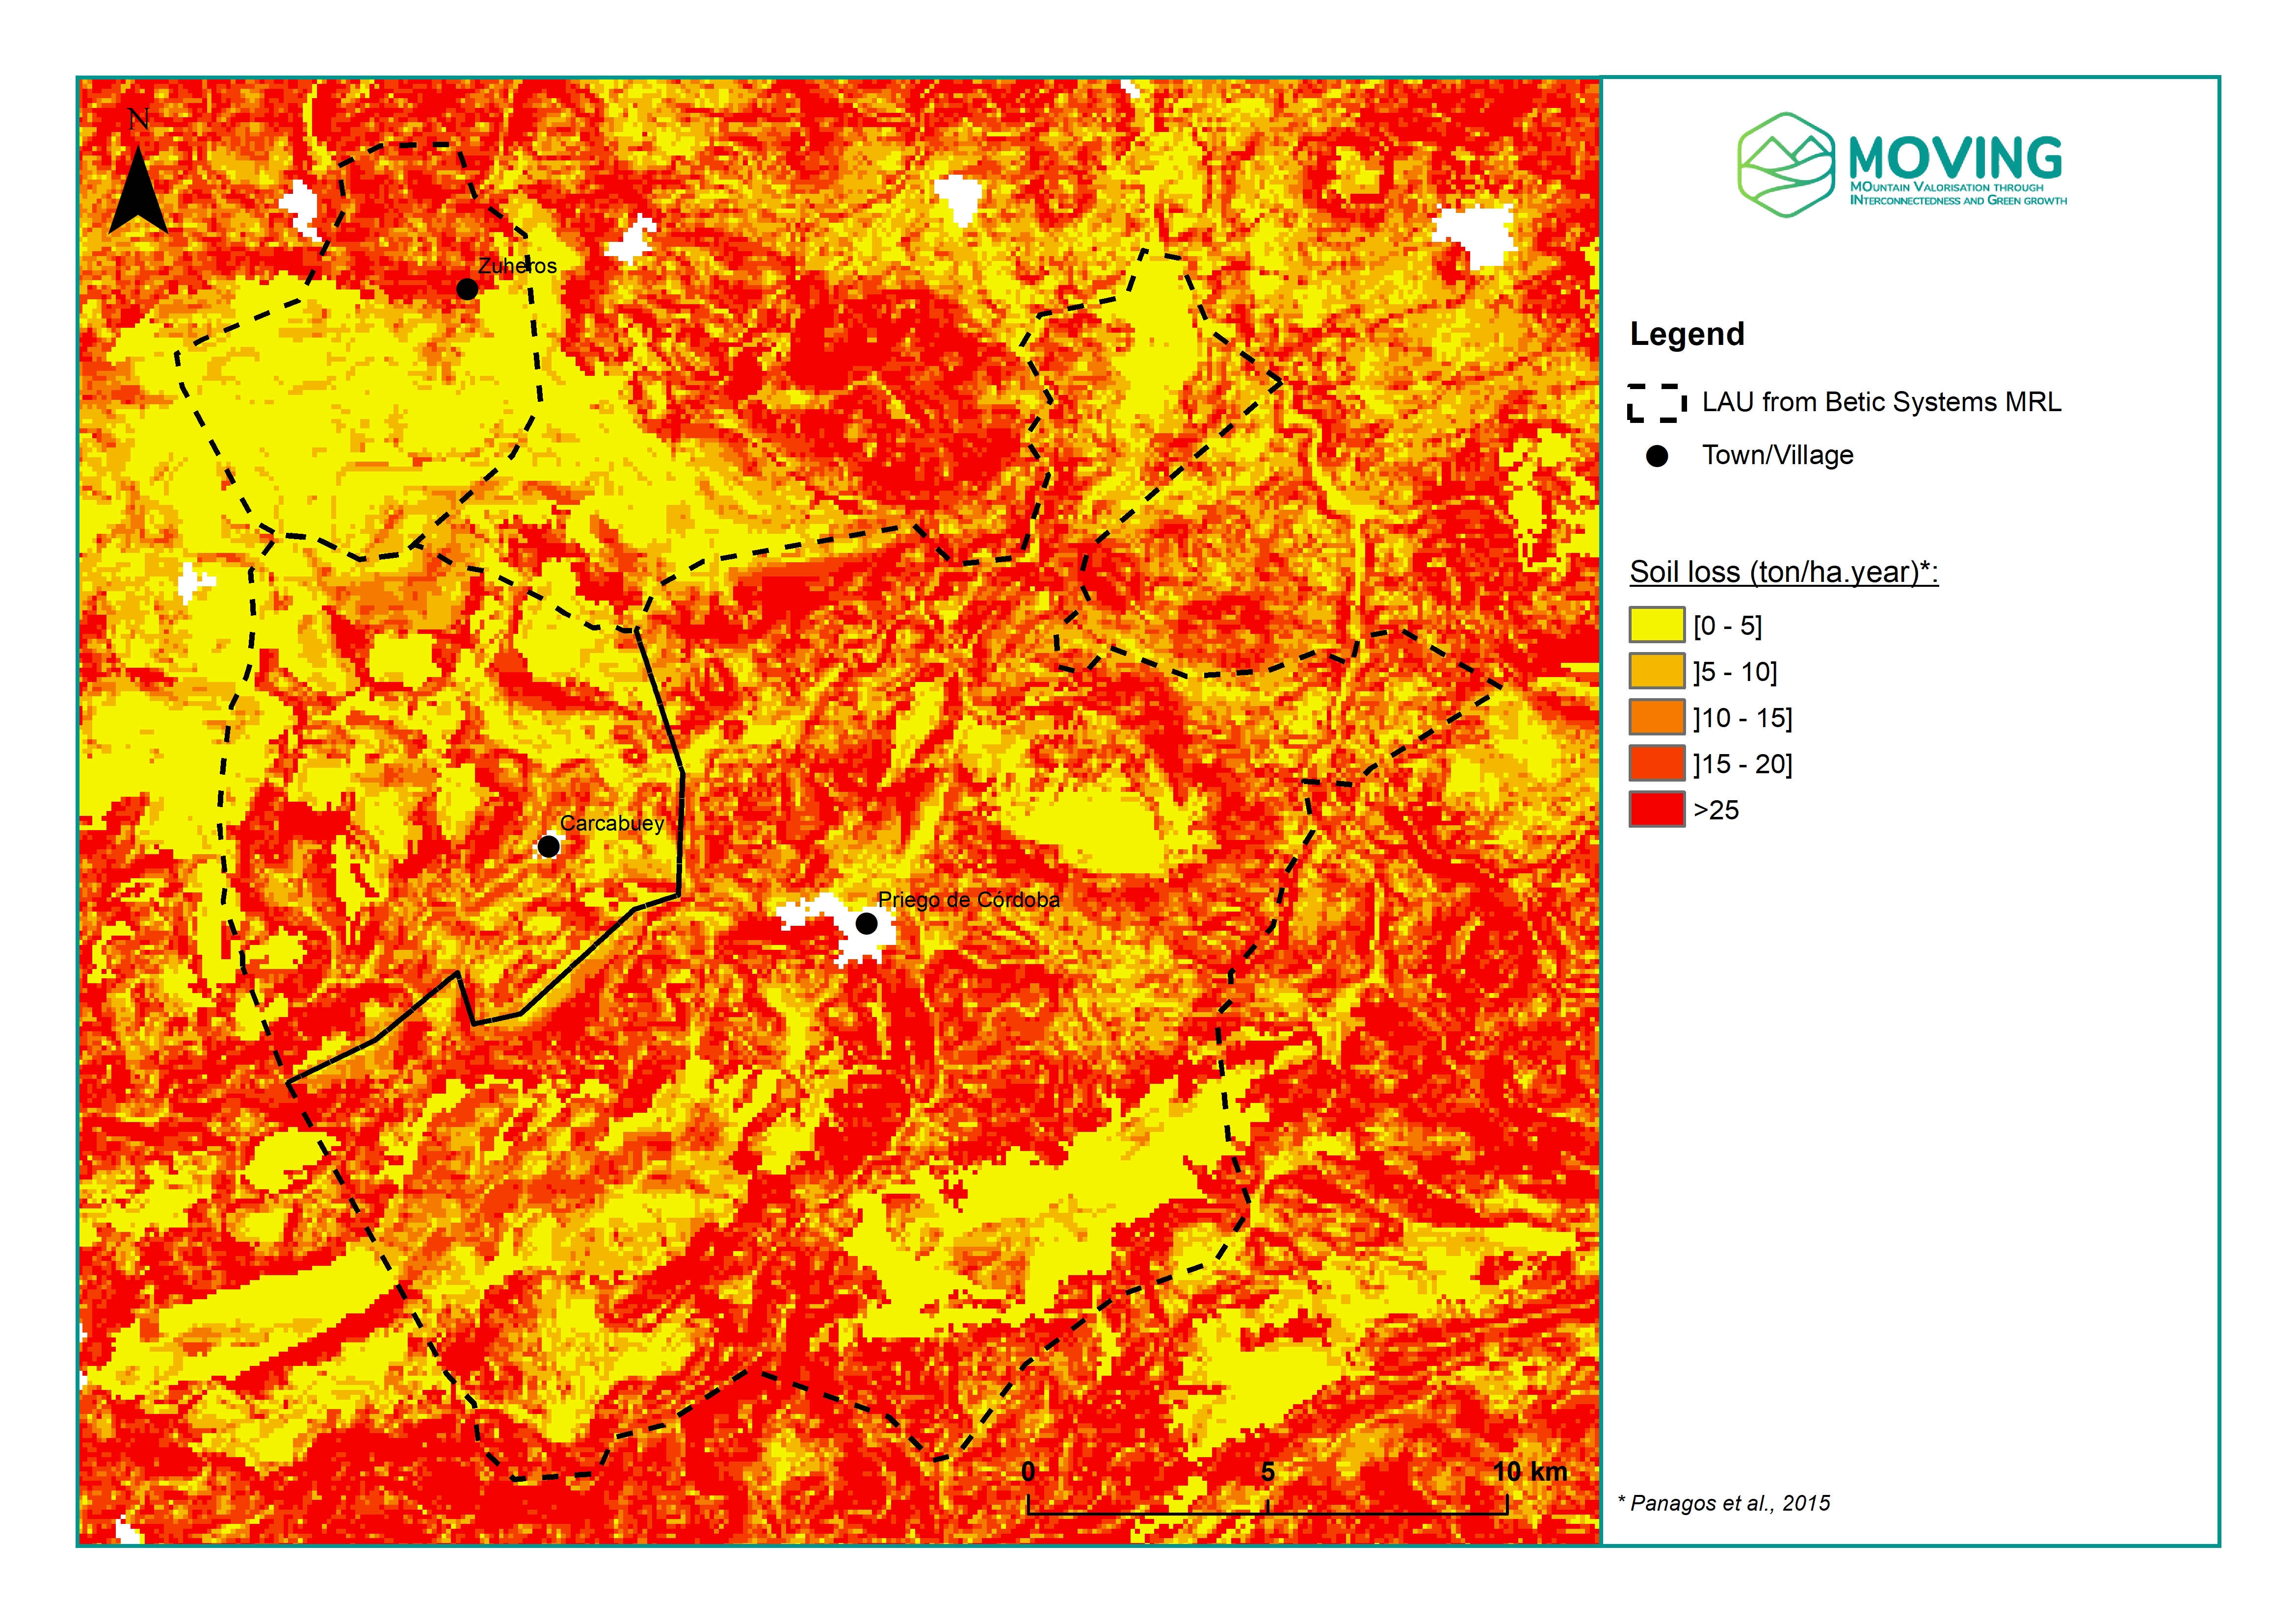Click the red >25 legend swatch
2296x1623 pixels.
click(x=1656, y=809)
